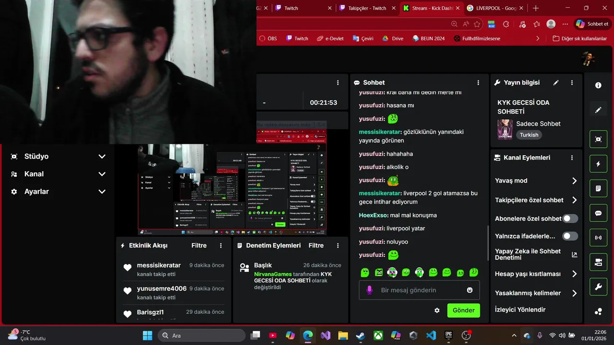Open Denetim Eylemleri Filtre dropdown

(x=316, y=245)
